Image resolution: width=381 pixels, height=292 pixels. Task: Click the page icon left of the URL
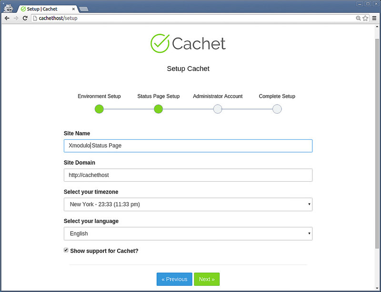click(35, 18)
